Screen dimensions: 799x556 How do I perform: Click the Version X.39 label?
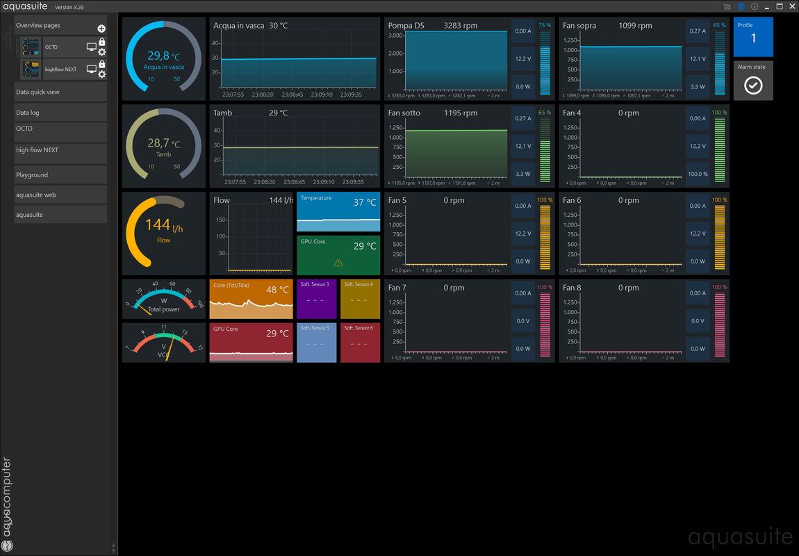point(69,7)
